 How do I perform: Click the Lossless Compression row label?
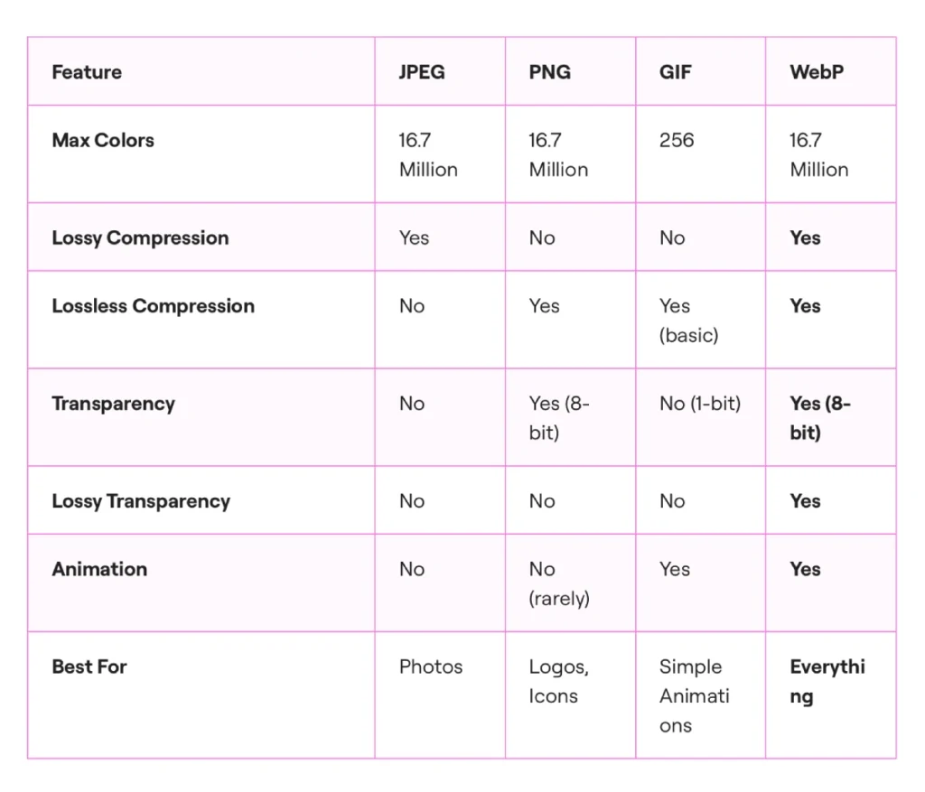[154, 306]
